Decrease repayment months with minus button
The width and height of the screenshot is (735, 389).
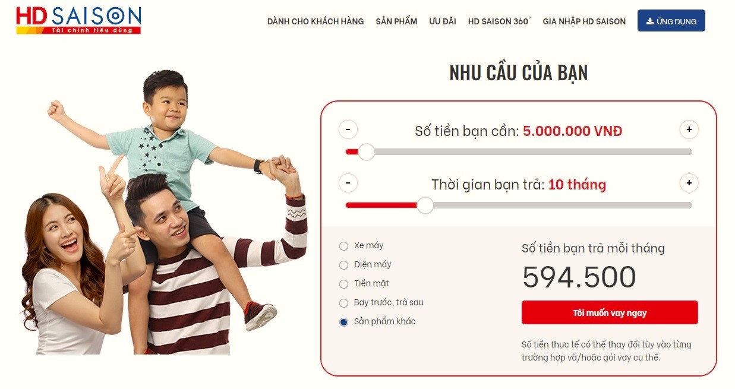348,183
